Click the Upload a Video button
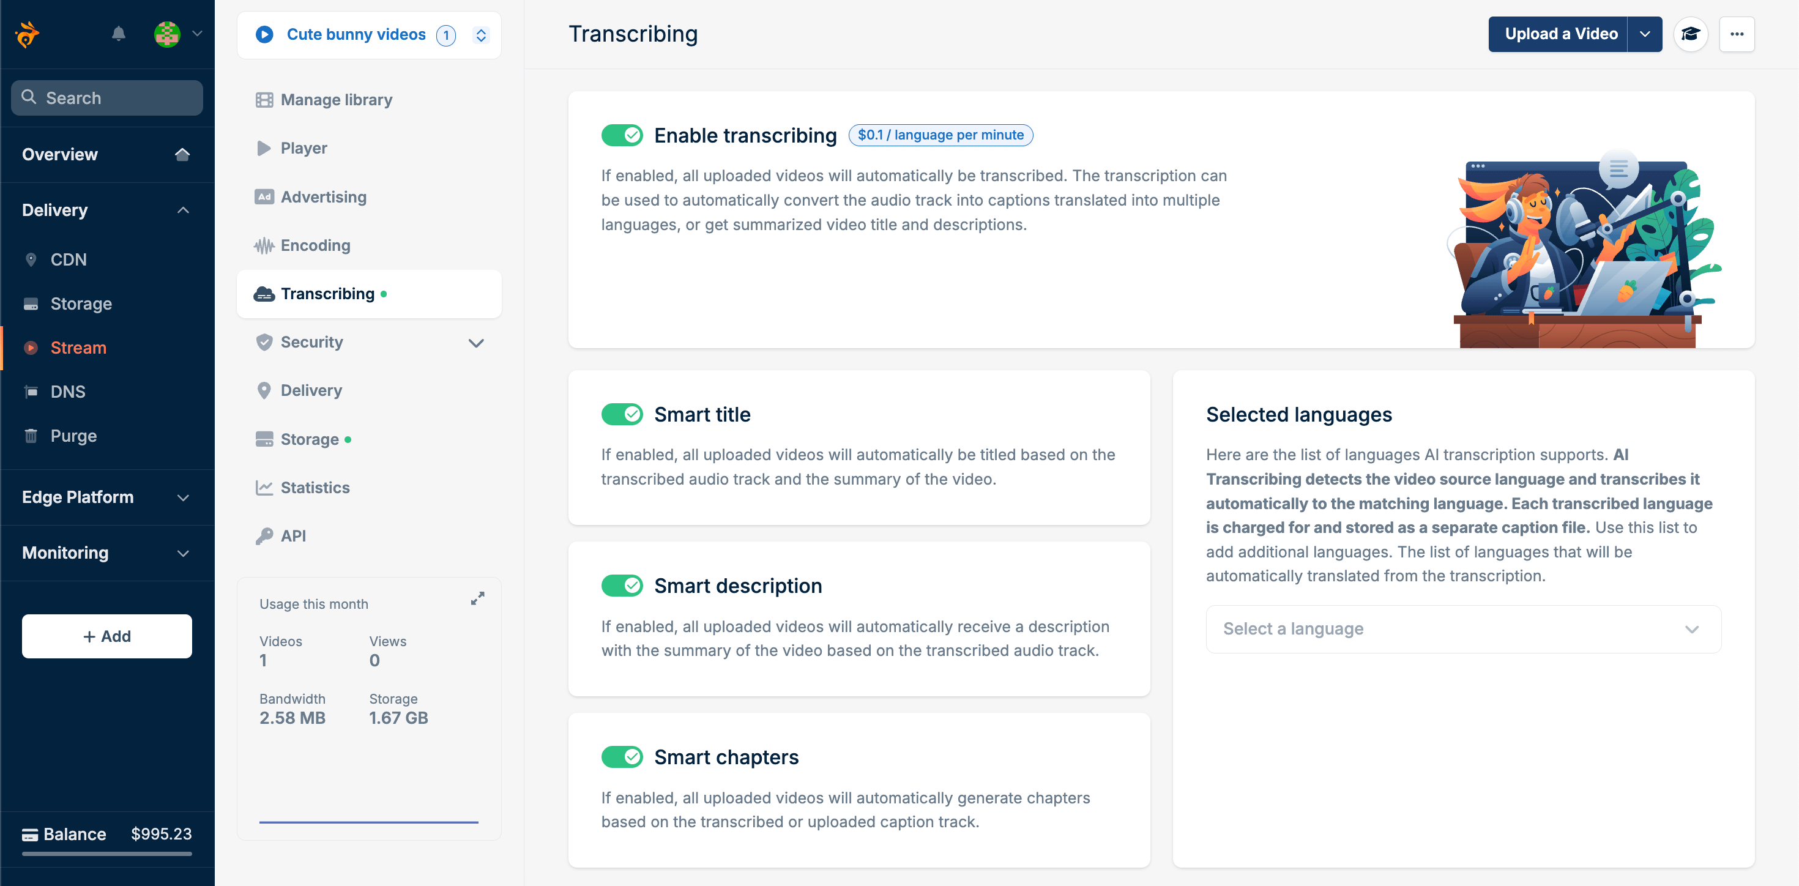The height and width of the screenshot is (886, 1799). tap(1560, 34)
